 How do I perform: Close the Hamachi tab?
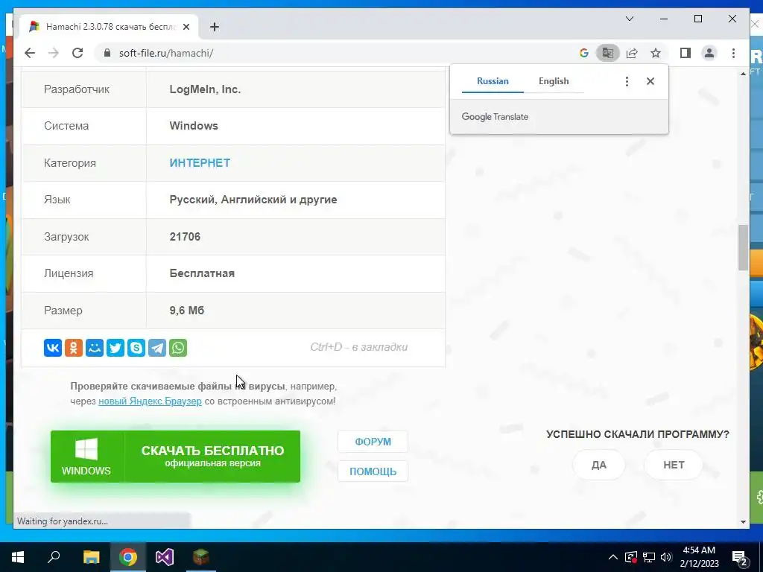click(186, 27)
